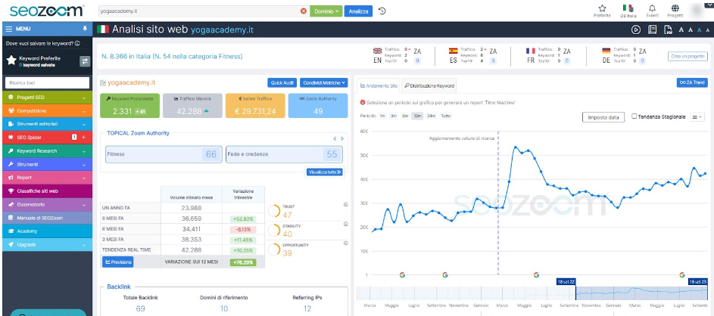Click Previsione button

118,262
